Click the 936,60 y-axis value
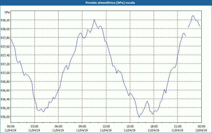This screenshot has height=133, width=212. pyautogui.click(x=5, y=90)
